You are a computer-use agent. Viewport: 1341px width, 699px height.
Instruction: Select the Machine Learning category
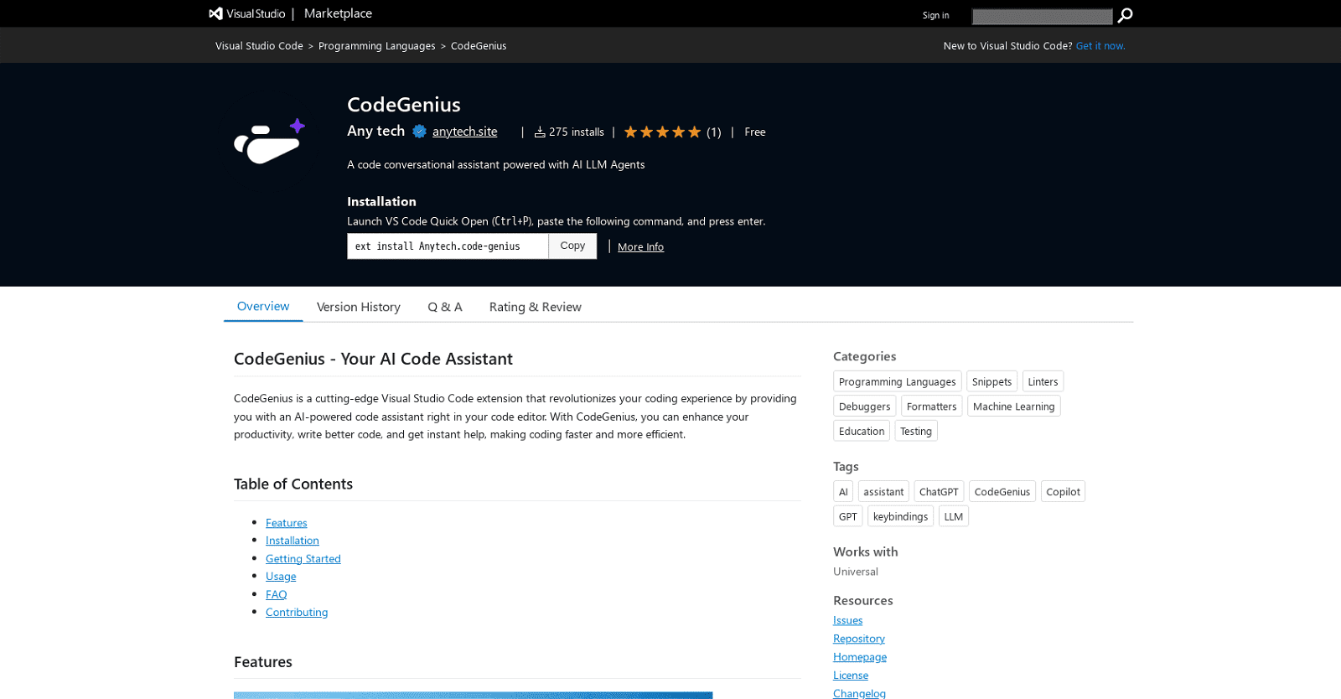tap(1013, 406)
